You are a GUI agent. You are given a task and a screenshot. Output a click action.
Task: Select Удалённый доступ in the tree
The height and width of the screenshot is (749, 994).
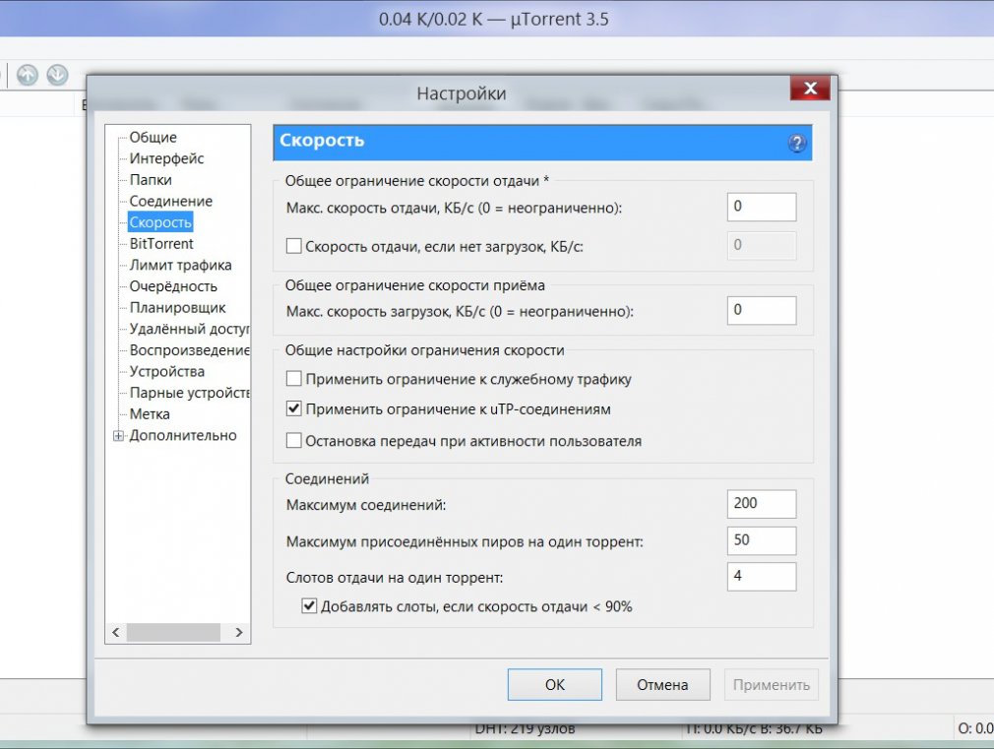[189, 329]
